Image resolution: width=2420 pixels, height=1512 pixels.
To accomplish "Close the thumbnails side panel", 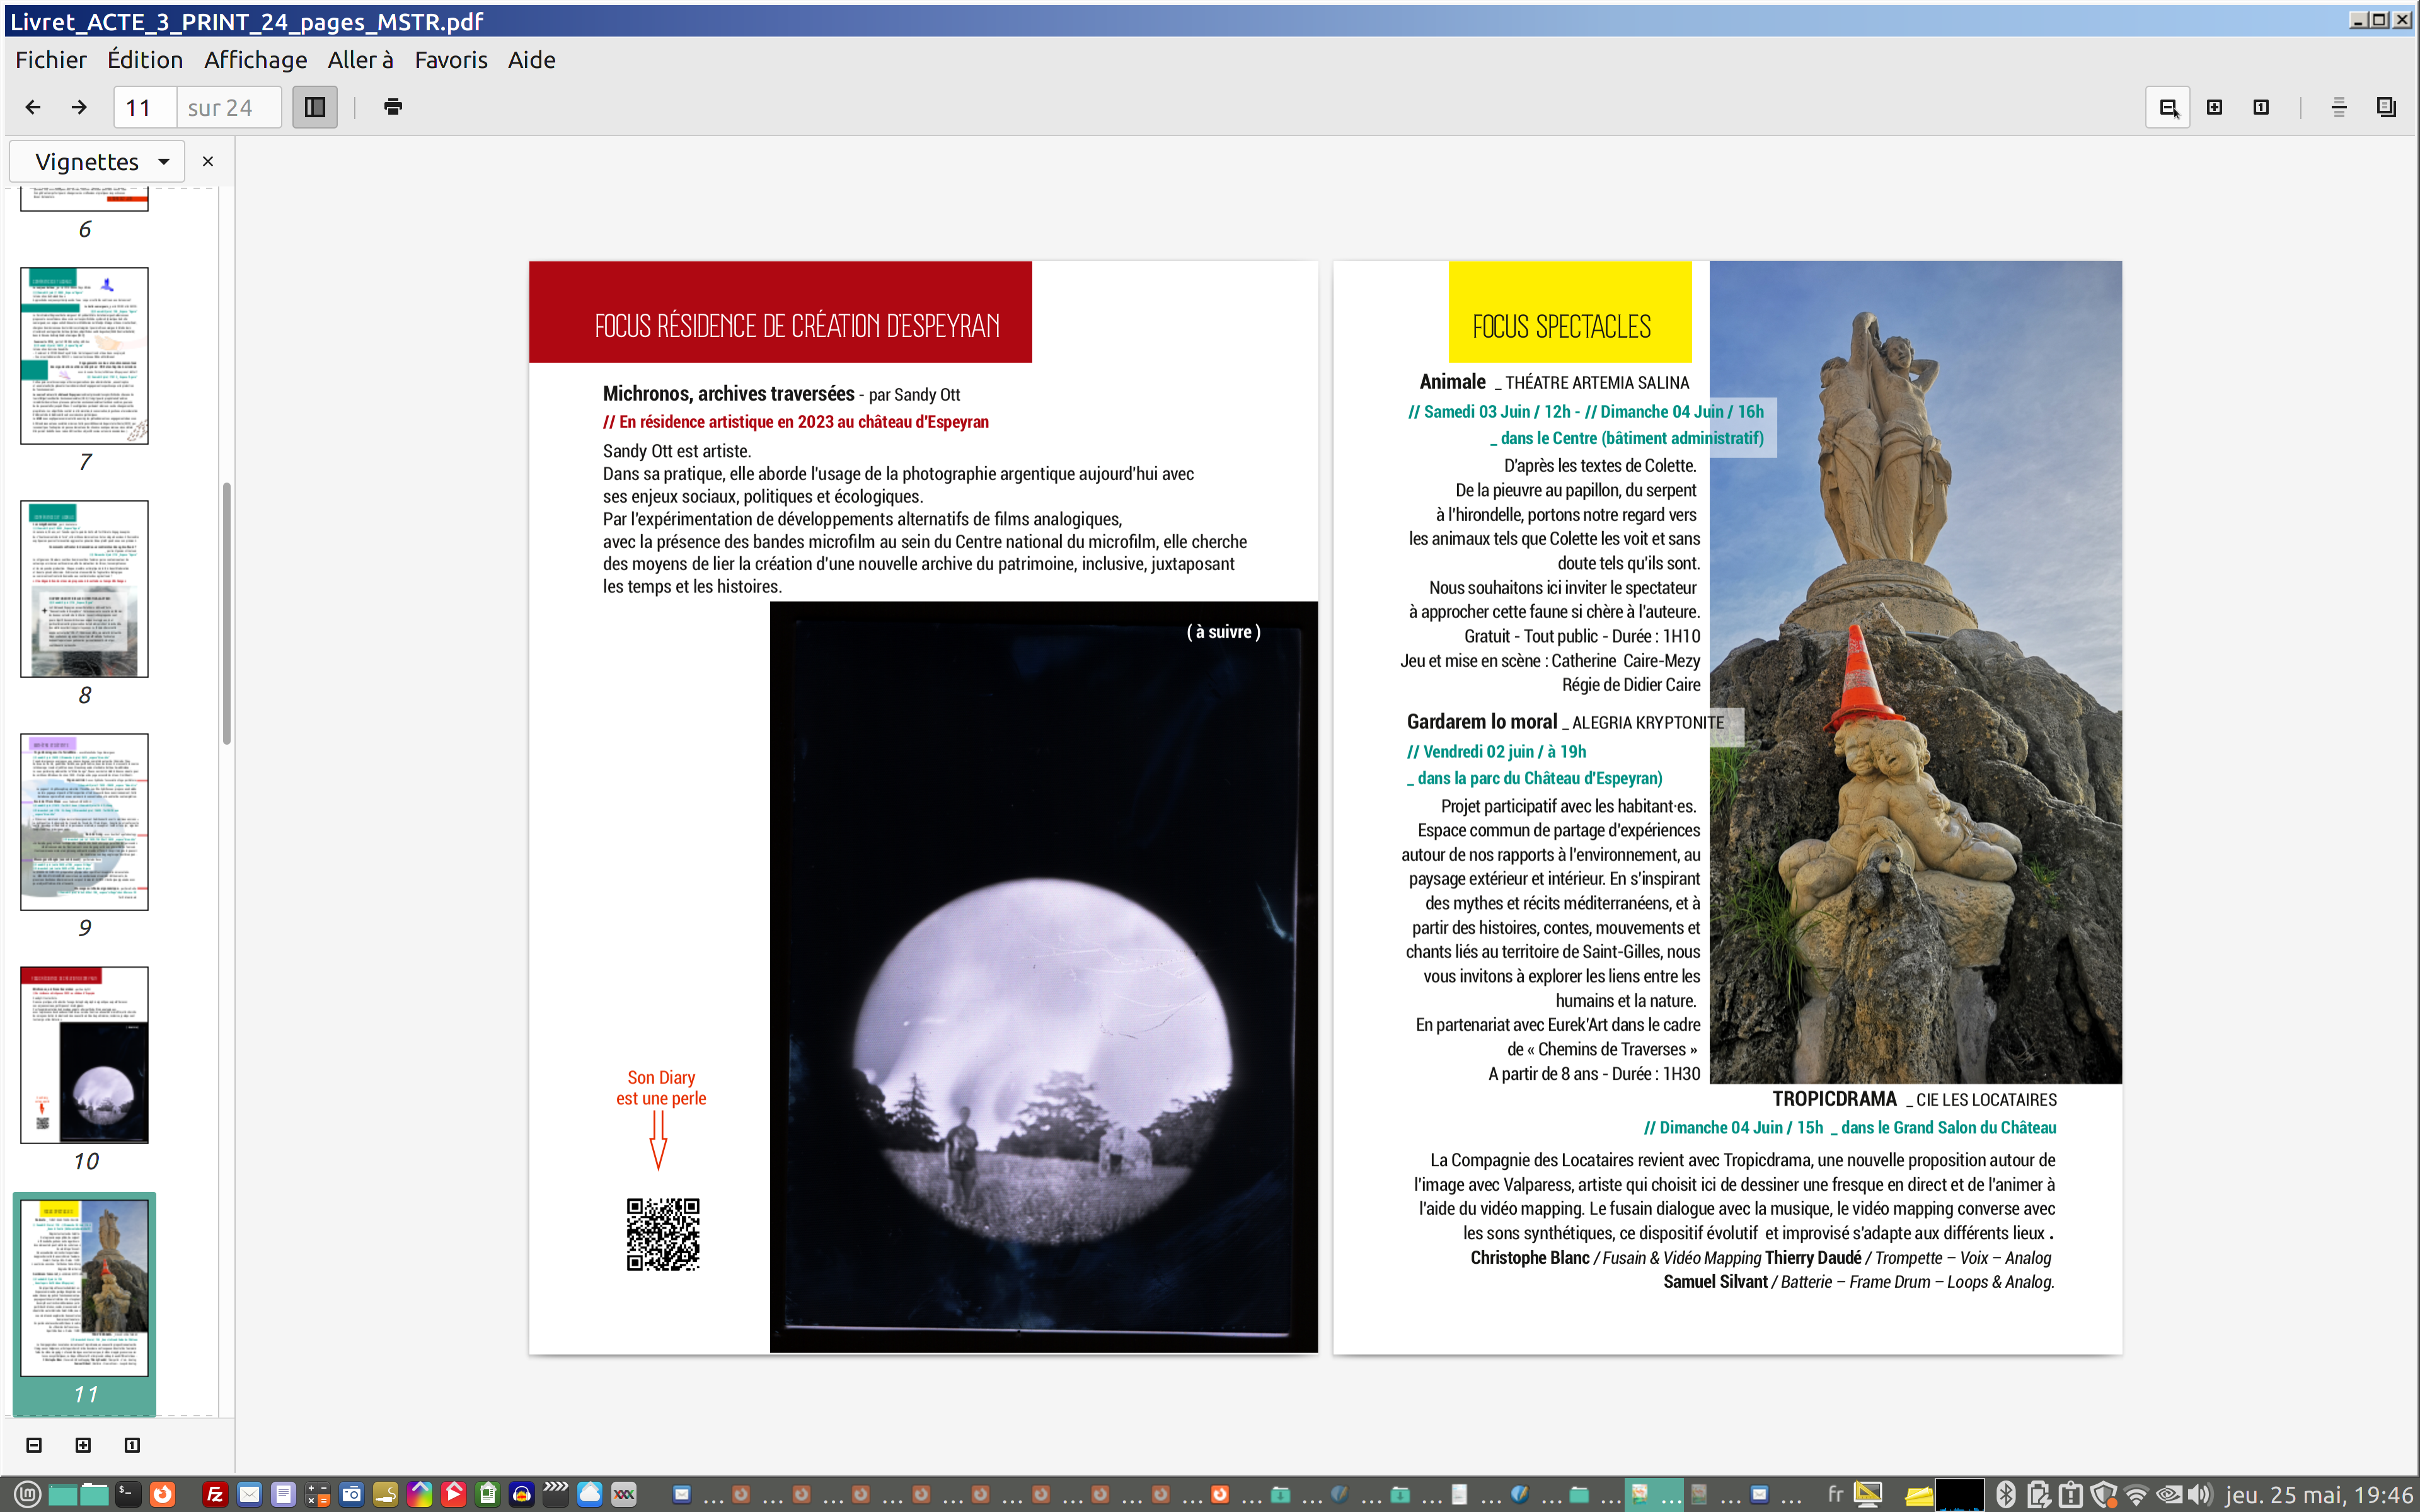I will coord(208,162).
